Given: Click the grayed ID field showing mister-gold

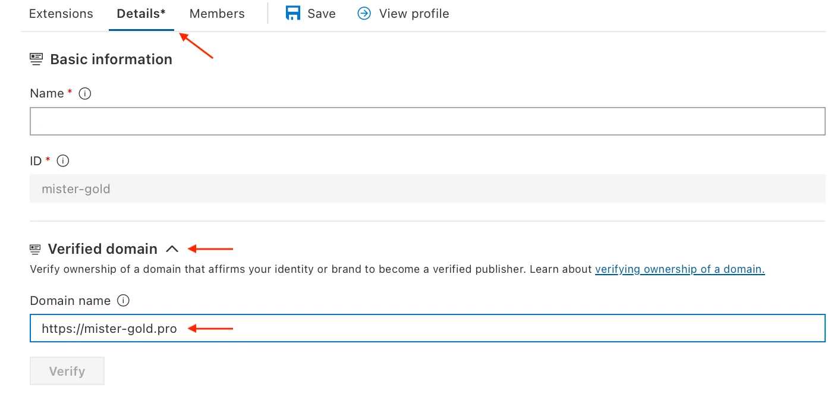Looking at the screenshot, I should coord(427,188).
